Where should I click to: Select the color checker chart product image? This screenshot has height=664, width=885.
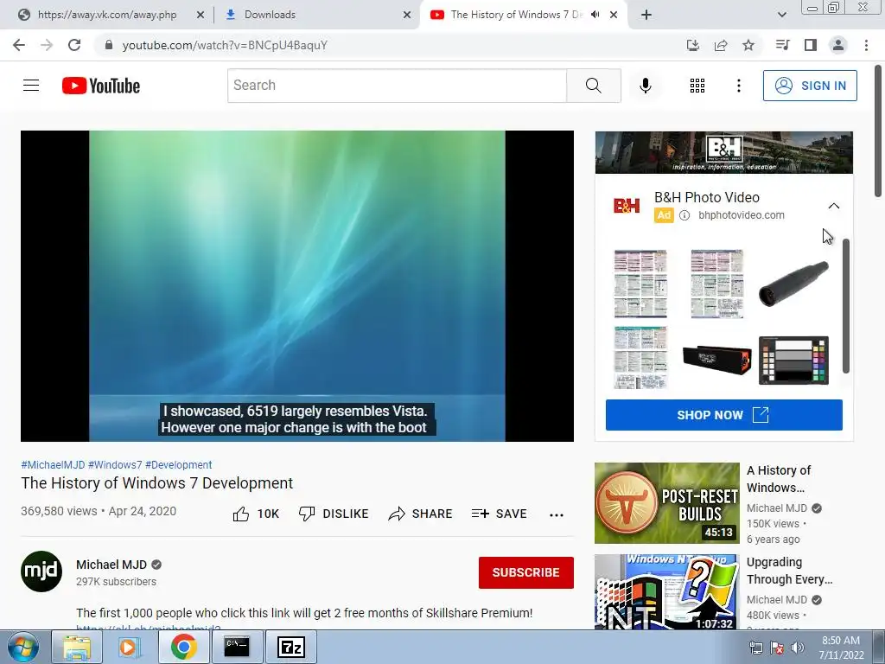[793, 361]
